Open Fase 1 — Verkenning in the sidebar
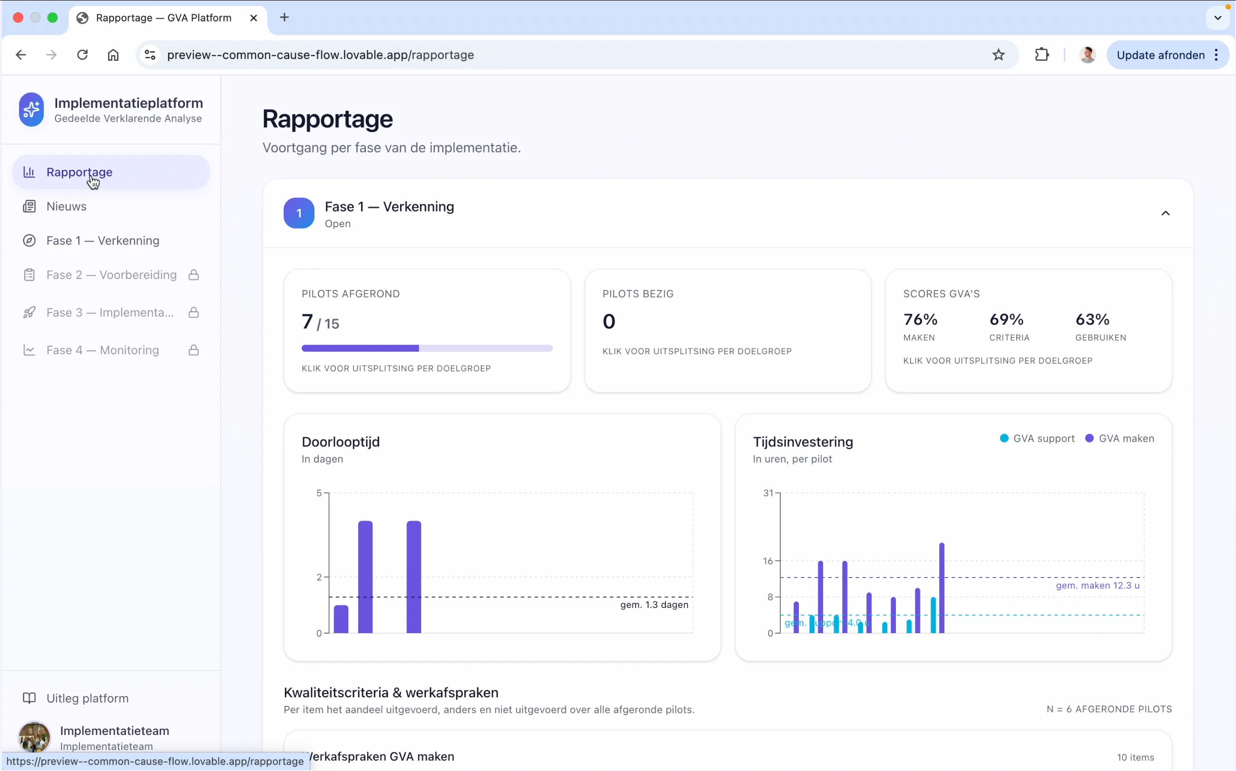The height and width of the screenshot is (771, 1236). tap(111, 241)
